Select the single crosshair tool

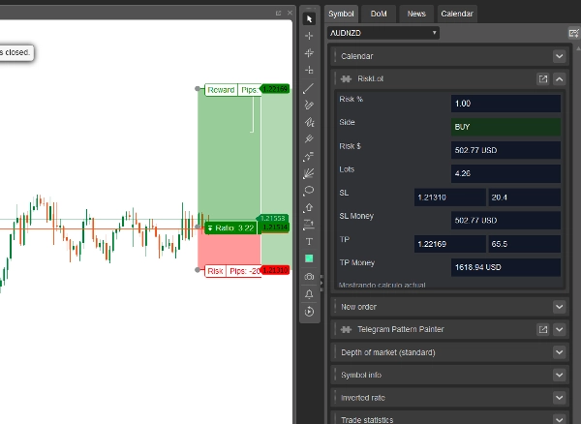tap(309, 36)
